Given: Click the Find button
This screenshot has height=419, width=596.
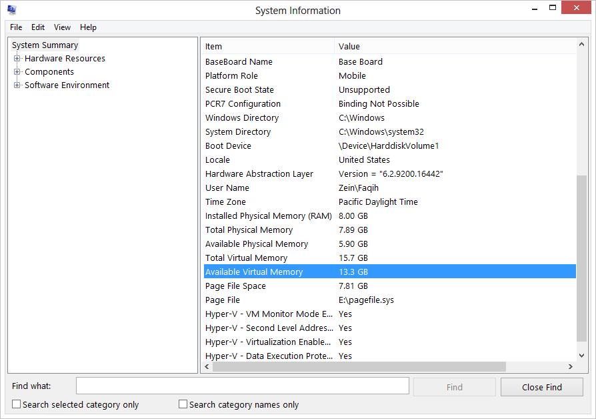Looking at the screenshot, I should click(454, 386).
